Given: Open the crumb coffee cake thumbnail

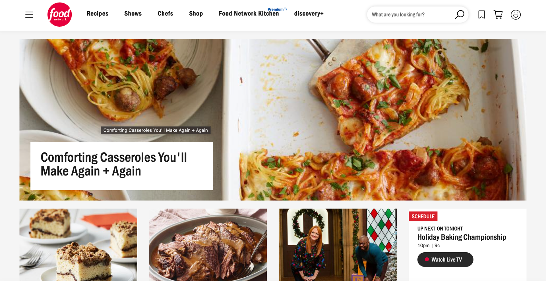Looking at the screenshot, I should point(78,245).
